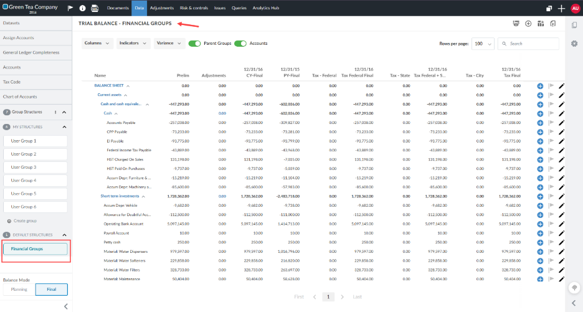
Task: Collapse the left sidebar arrow
Action: point(66,306)
